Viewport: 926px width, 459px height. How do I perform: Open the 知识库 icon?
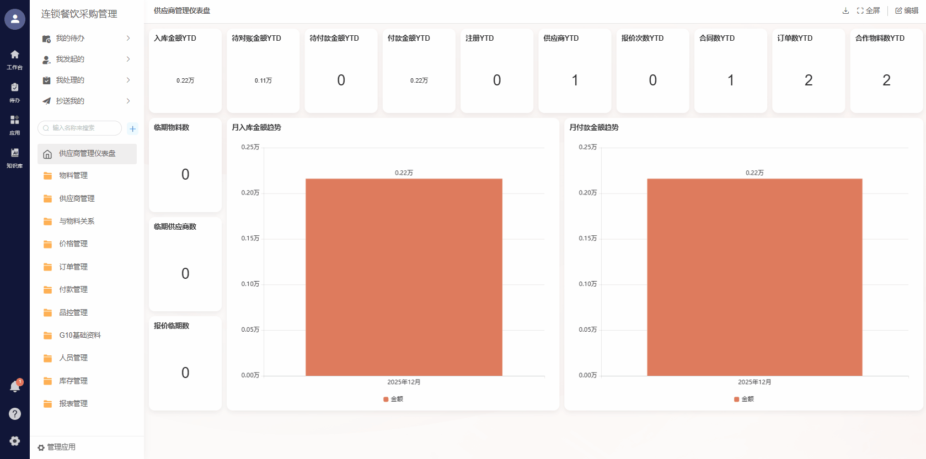tap(15, 157)
